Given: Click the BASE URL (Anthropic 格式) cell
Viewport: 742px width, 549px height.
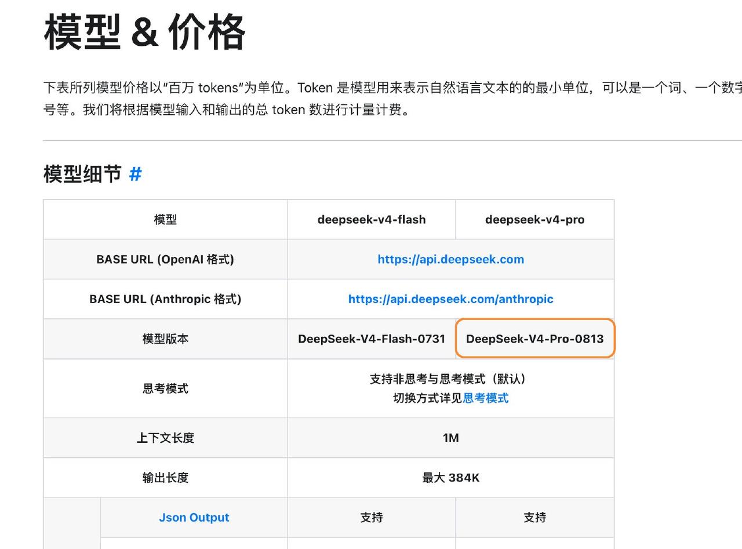Looking at the screenshot, I should point(165,299).
